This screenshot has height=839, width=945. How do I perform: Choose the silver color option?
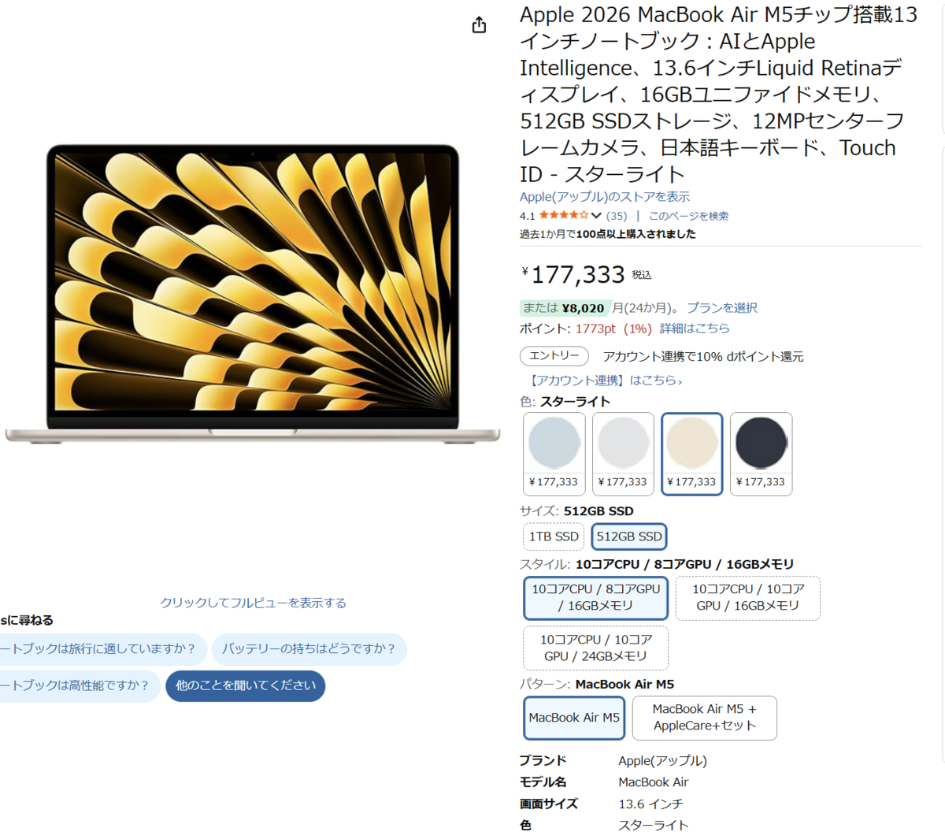(623, 454)
